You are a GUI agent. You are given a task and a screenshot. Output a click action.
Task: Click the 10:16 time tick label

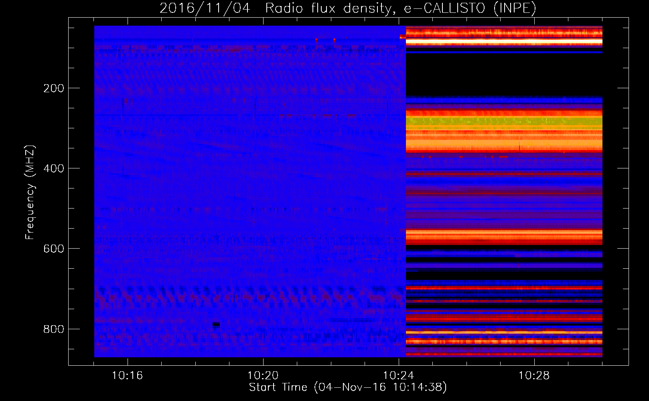128,376
